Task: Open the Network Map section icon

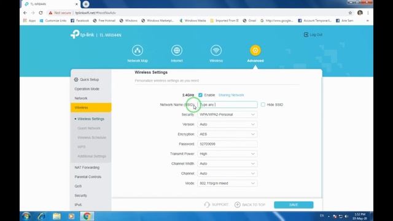Action: 138,50
